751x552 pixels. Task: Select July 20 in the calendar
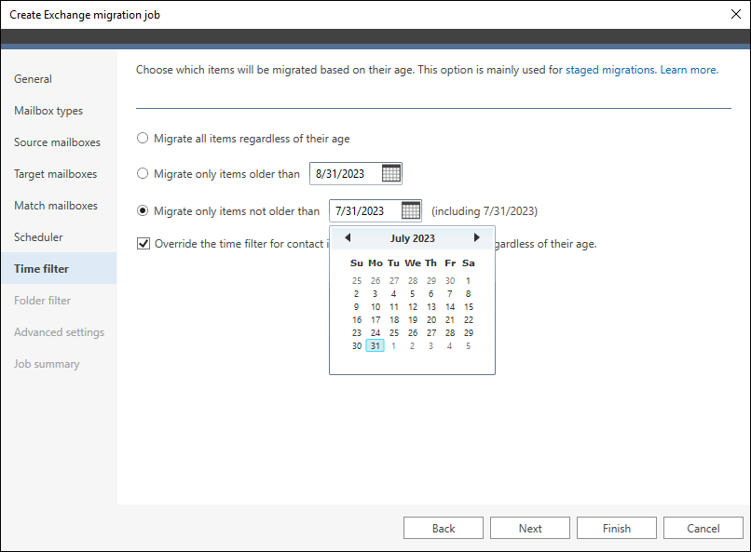coord(431,319)
